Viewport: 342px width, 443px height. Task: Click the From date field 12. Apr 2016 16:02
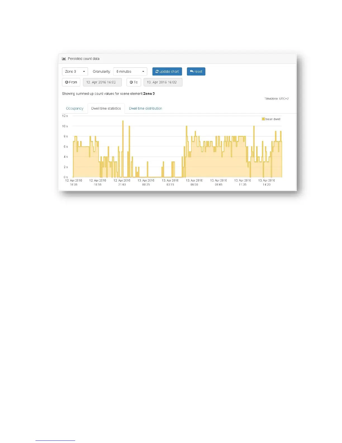pyautogui.click(x=102, y=82)
